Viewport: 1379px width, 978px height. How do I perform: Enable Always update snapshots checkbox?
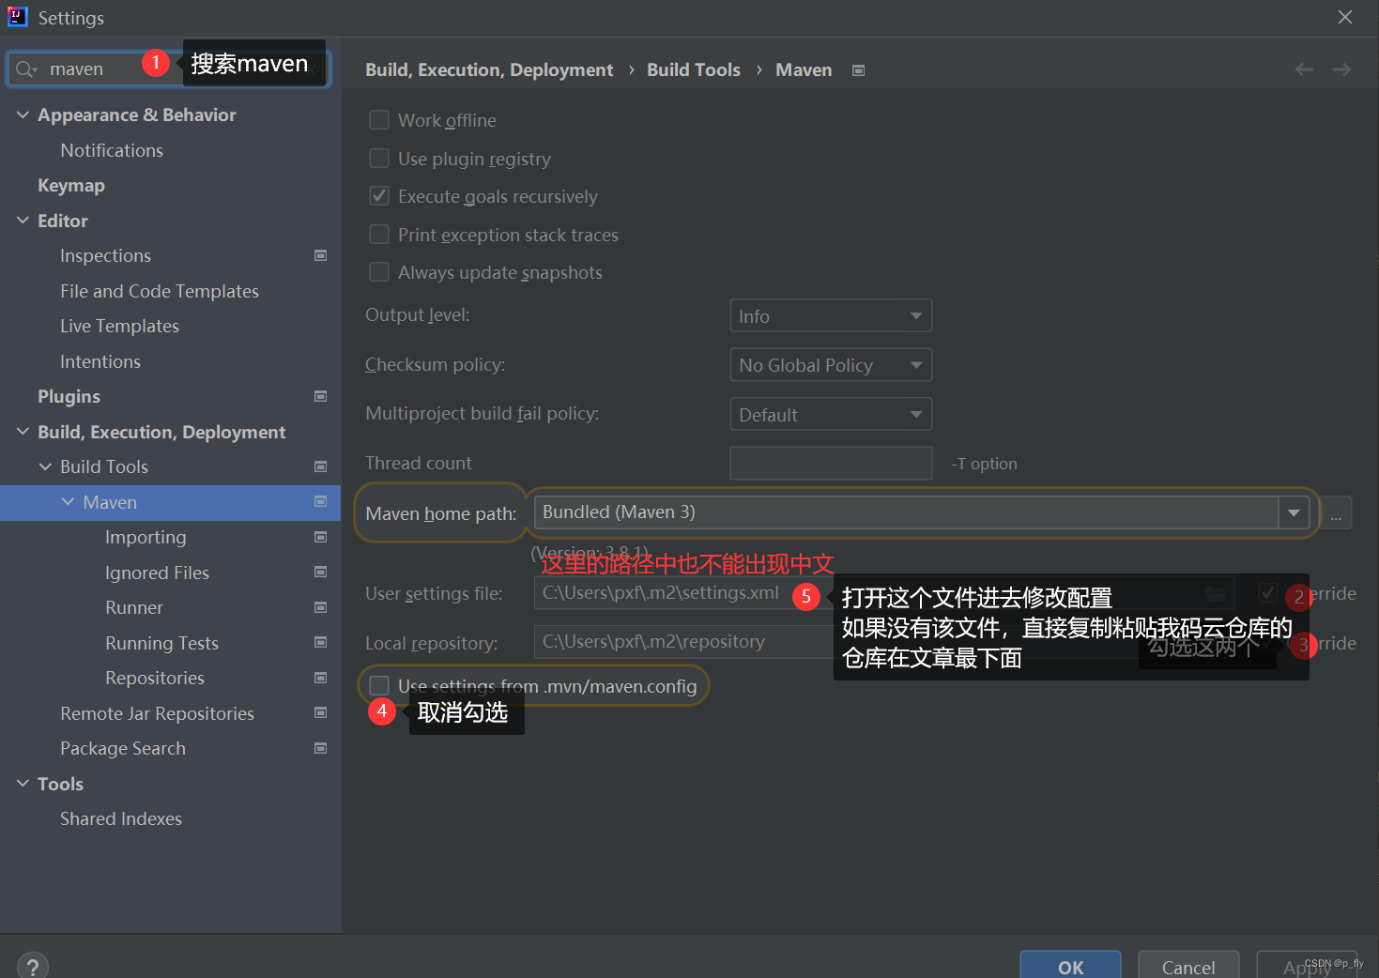pyautogui.click(x=379, y=272)
